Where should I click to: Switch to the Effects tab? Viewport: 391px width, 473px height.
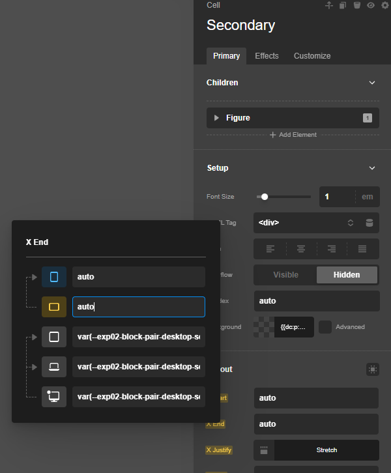267,56
